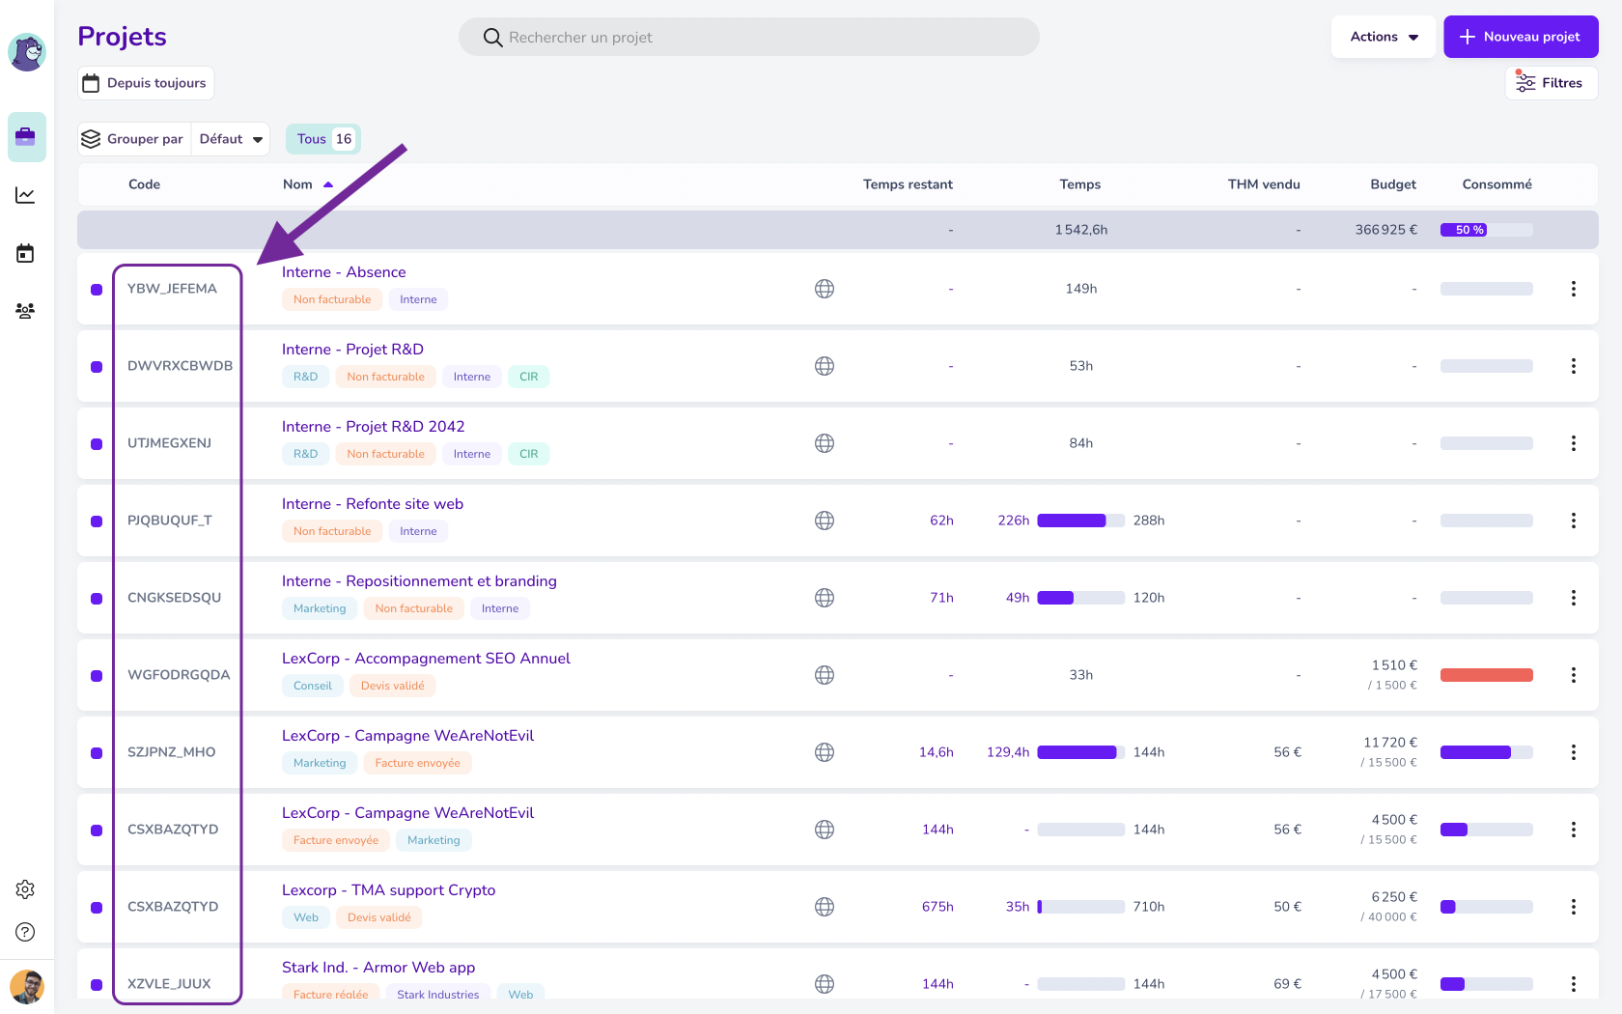Click time progress bar for Refonte site web
The height and width of the screenshot is (1014, 1622).
click(1080, 521)
